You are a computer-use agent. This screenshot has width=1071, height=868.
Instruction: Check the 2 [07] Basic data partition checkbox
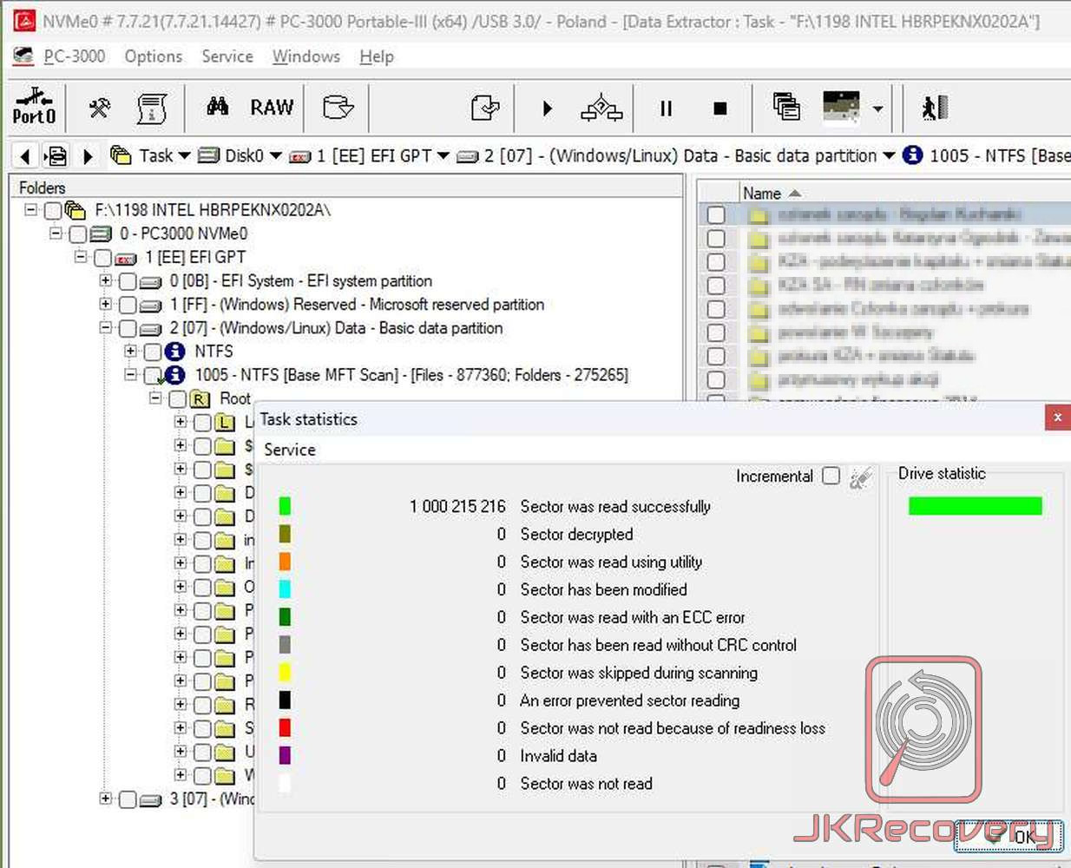click(128, 328)
